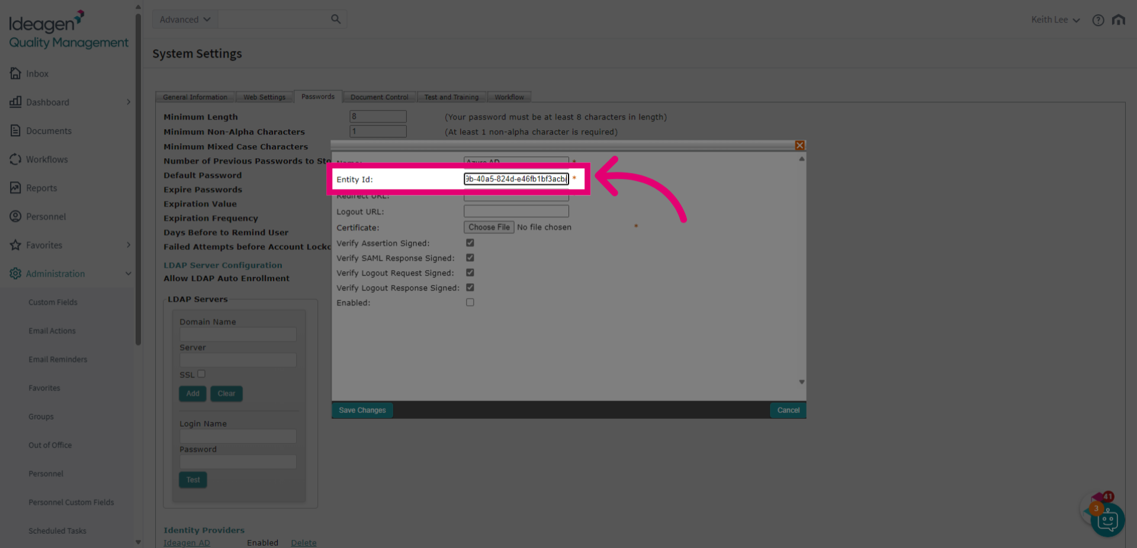1137x548 pixels.
Task: Click Cancel in the dialog
Action: 788,410
